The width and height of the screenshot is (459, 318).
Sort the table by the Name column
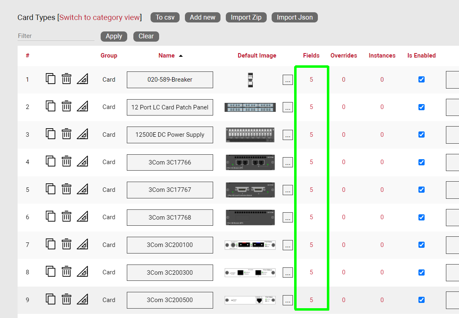tap(166, 56)
